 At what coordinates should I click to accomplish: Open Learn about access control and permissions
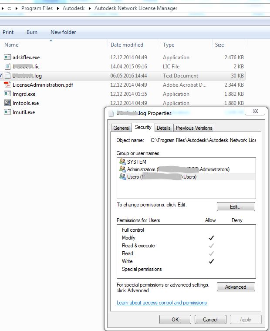coord(162,303)
